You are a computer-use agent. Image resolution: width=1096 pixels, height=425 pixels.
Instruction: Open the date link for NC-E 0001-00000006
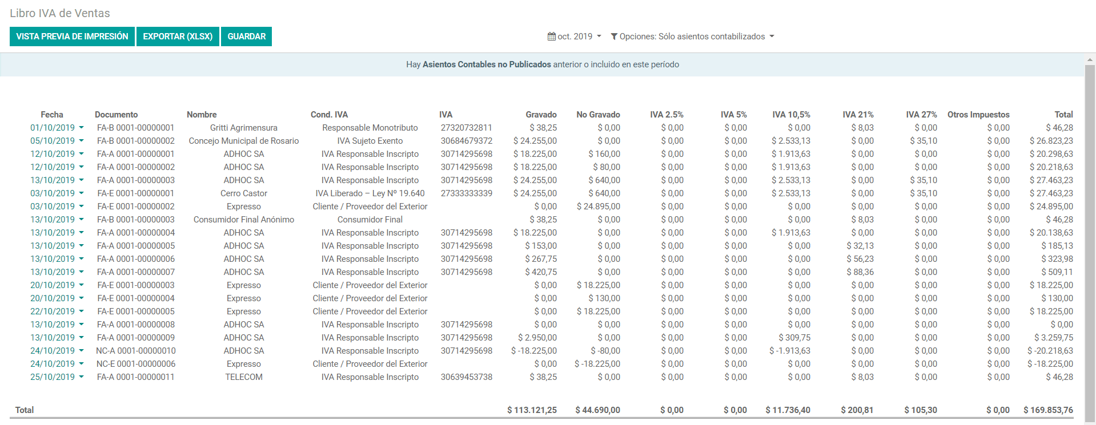point(53,364)
